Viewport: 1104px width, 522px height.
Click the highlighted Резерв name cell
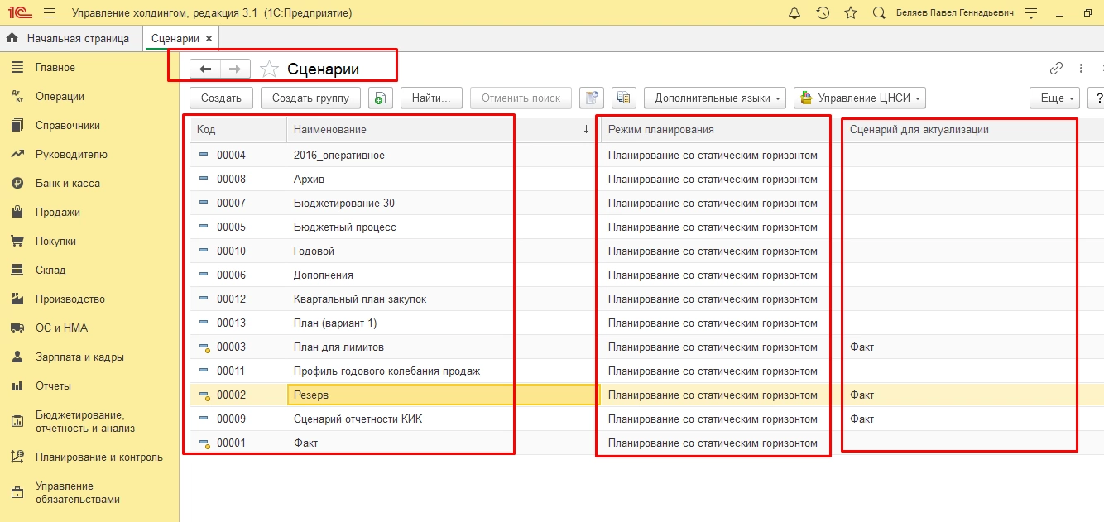pos(444,395)
